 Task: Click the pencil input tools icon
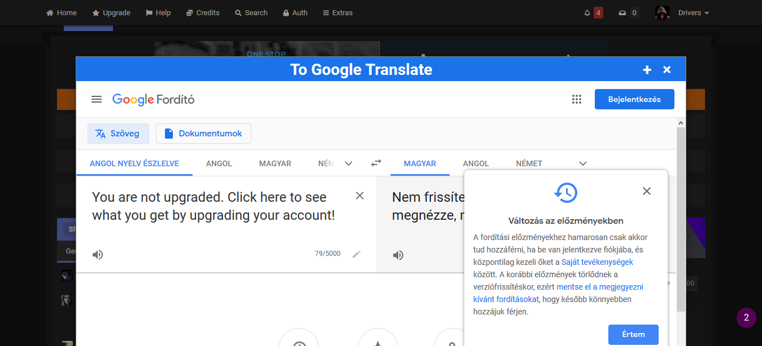click(x=356, y=254)
